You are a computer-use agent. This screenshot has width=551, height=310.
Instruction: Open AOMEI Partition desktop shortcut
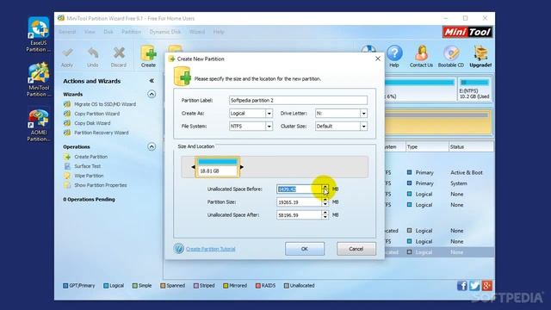tap(38, 125)
